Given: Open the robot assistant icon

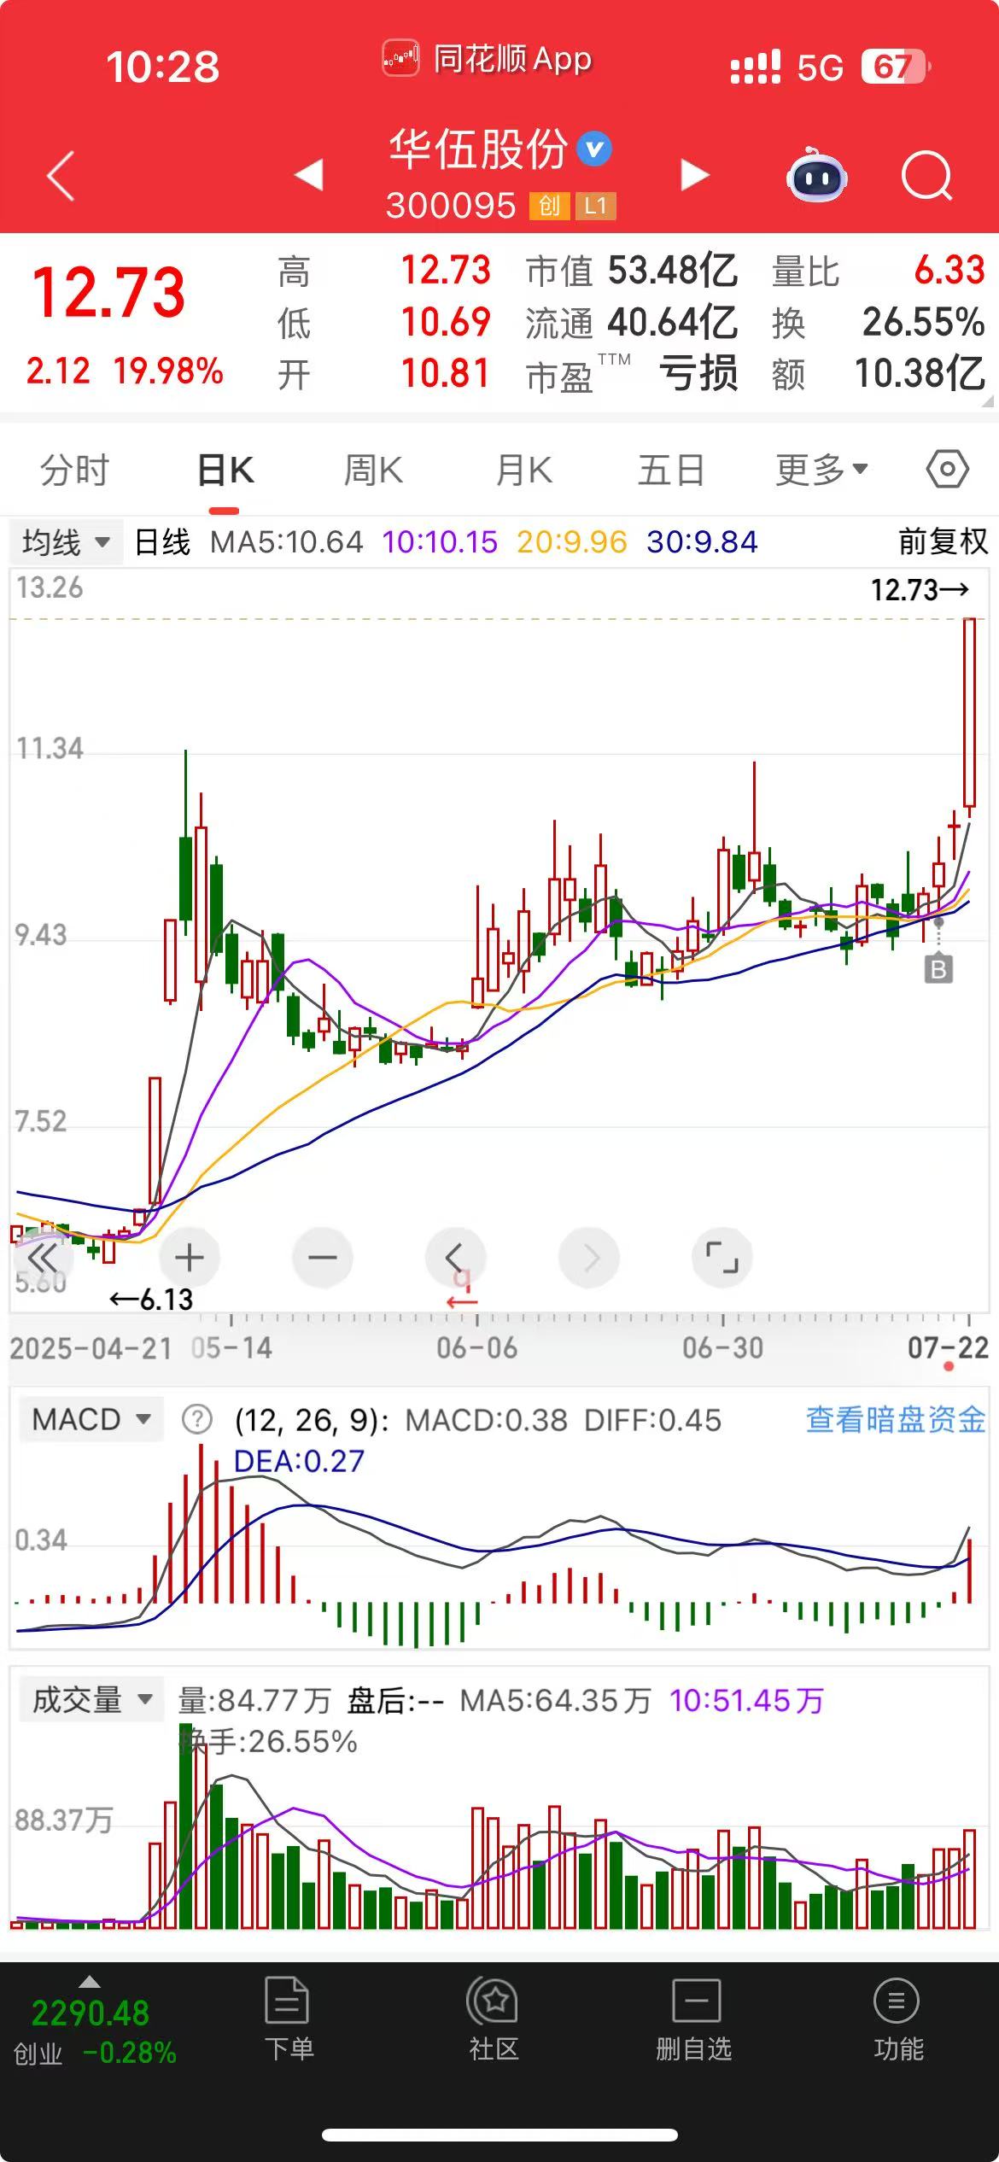Looking at the screenshot, I should 816,176.
